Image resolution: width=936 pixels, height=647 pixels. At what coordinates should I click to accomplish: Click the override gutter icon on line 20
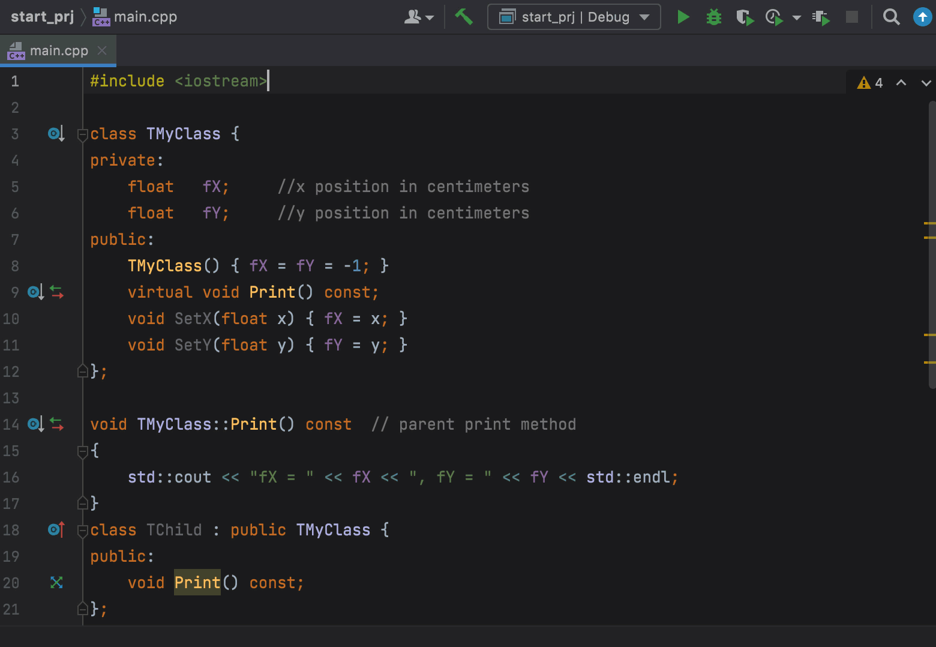(x=56, y=582)
